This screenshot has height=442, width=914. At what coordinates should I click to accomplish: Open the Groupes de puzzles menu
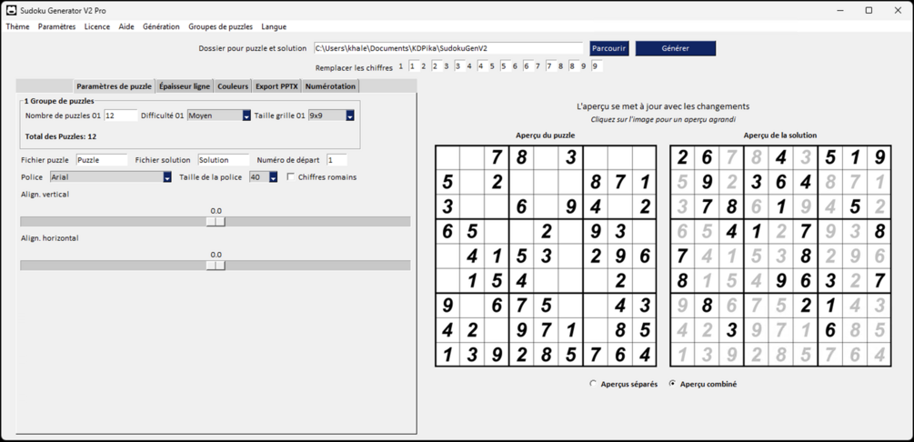click(220, 26)
